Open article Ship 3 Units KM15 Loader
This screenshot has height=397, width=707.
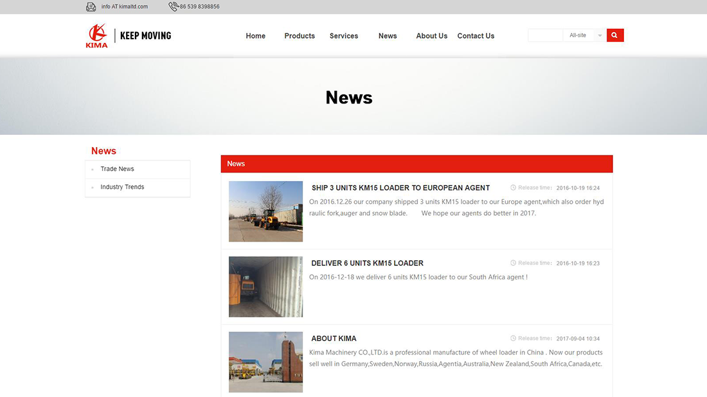tap(400, 188)
